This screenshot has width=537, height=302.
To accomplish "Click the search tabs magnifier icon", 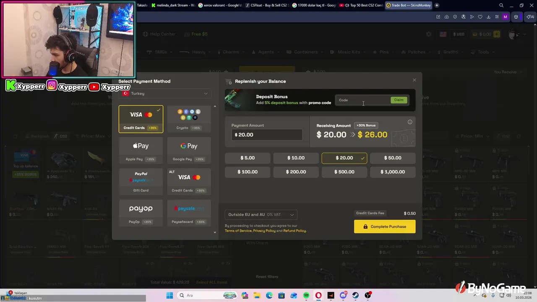I will (x=501, y=5).
